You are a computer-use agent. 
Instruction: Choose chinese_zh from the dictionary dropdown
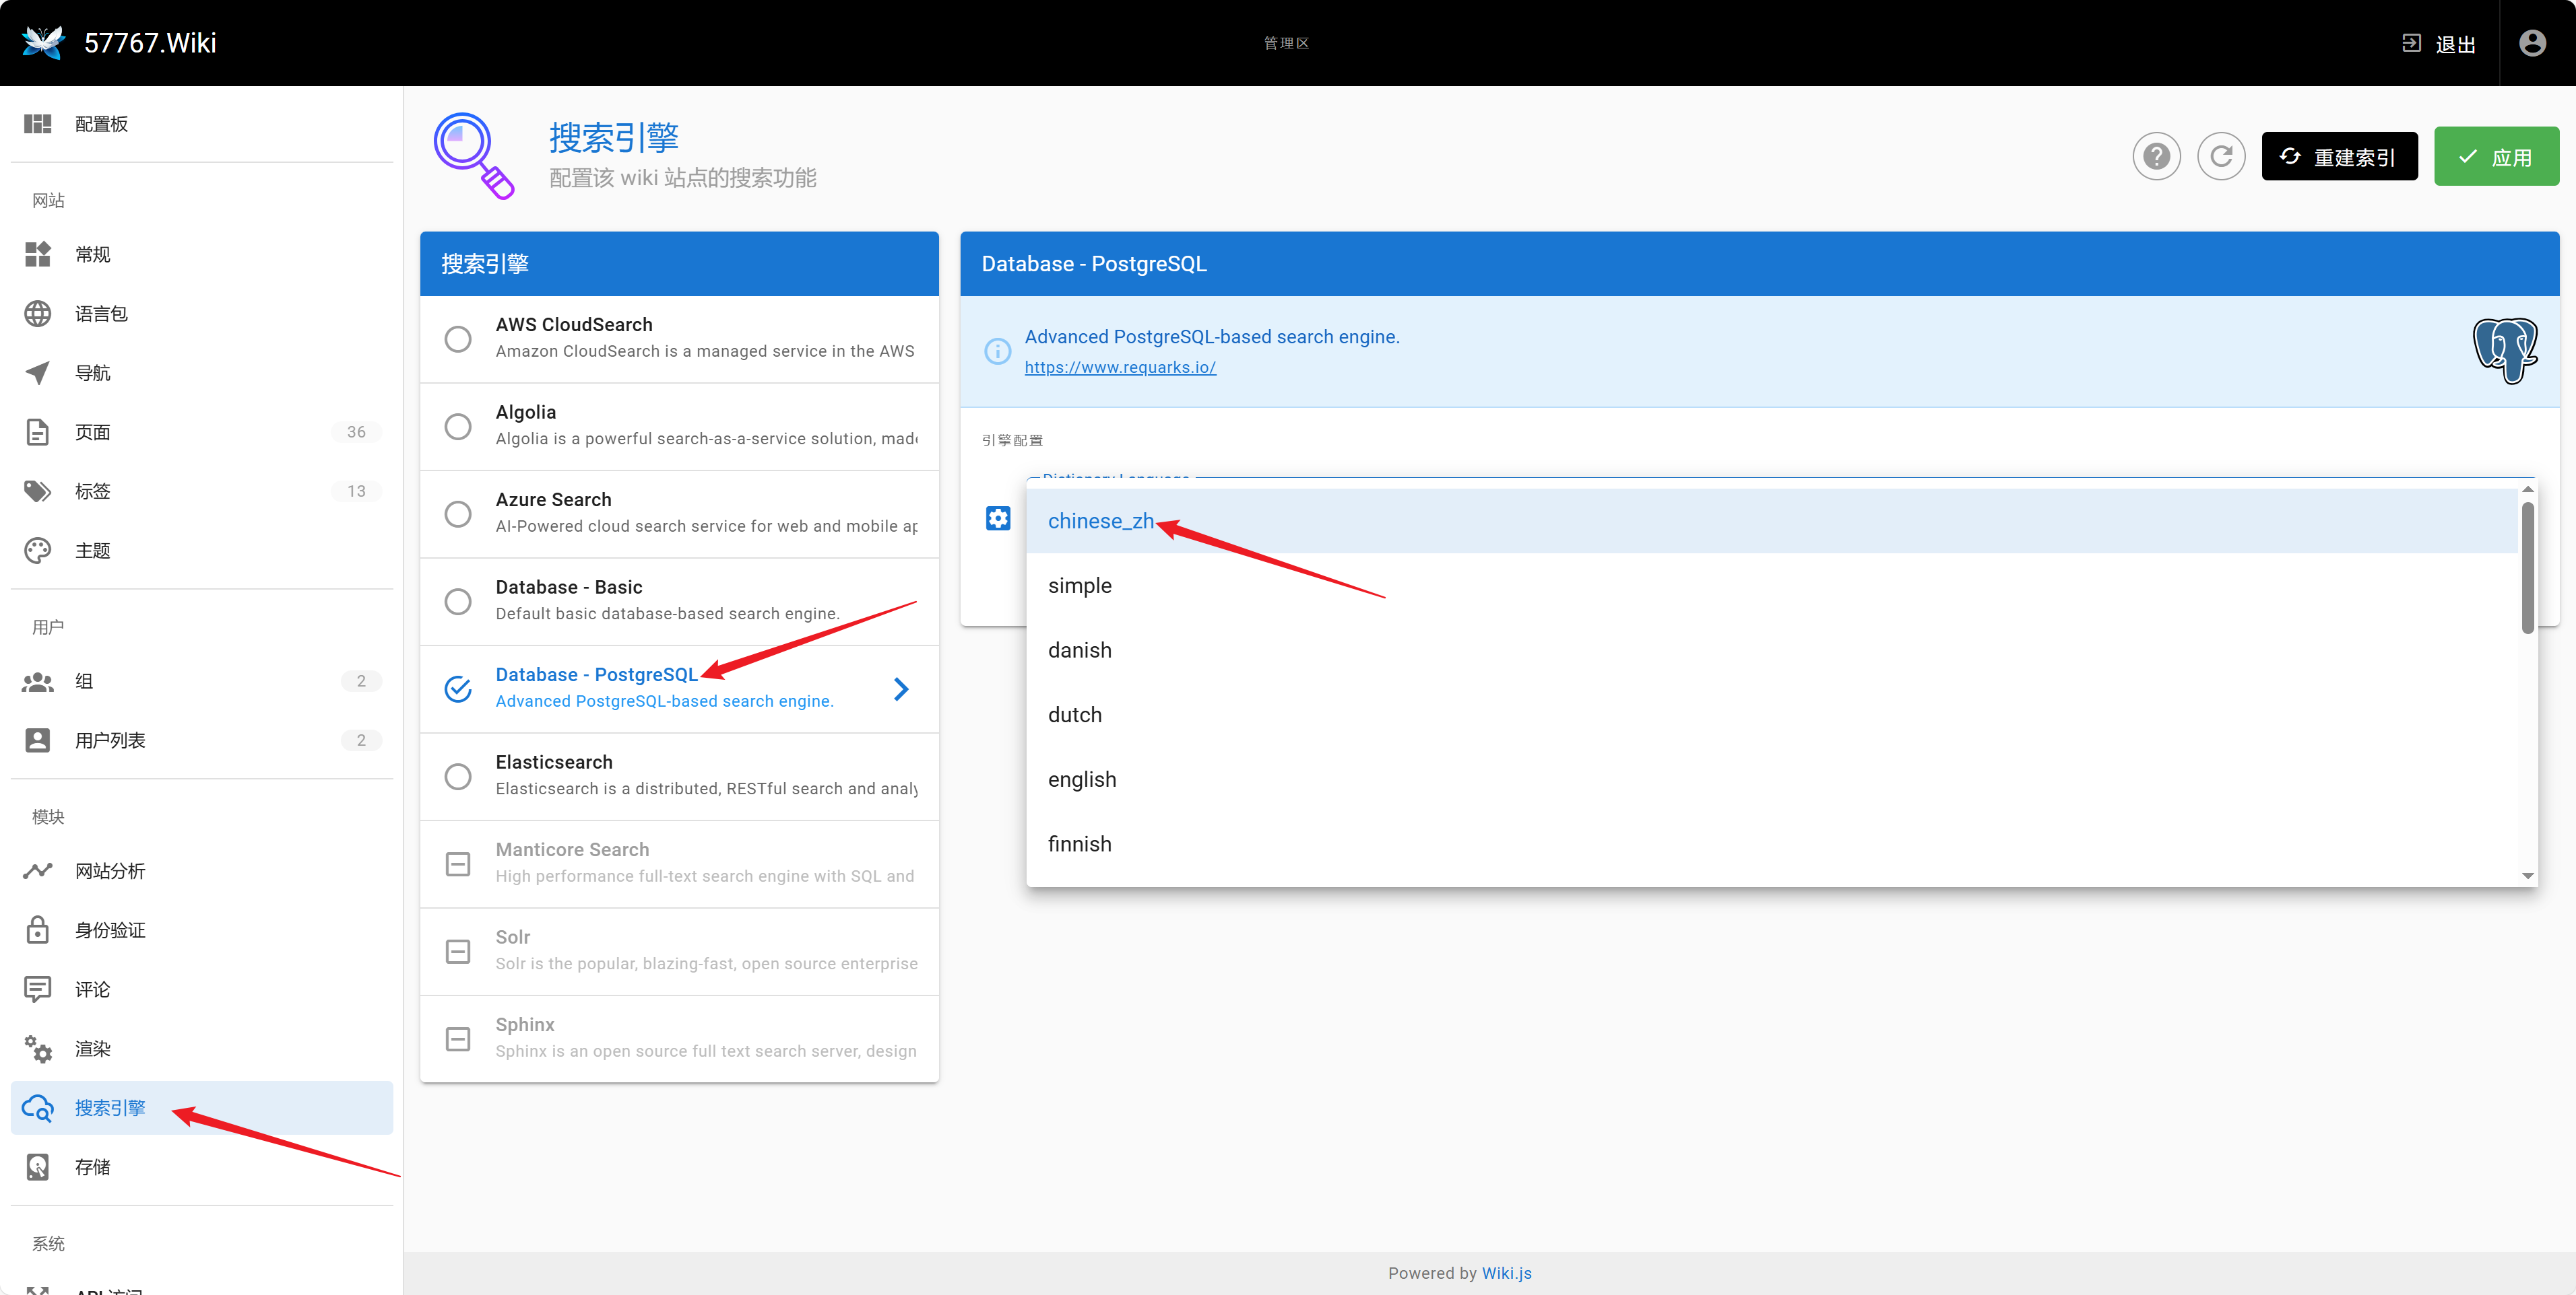(x=1772, y=520)
